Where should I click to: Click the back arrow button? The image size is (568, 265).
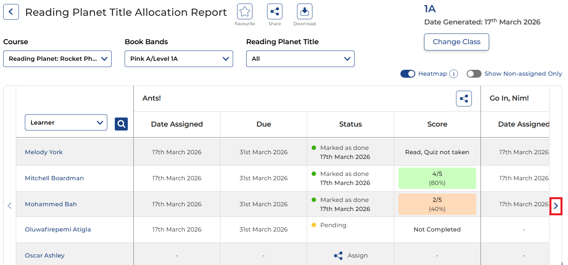point(11,12)
